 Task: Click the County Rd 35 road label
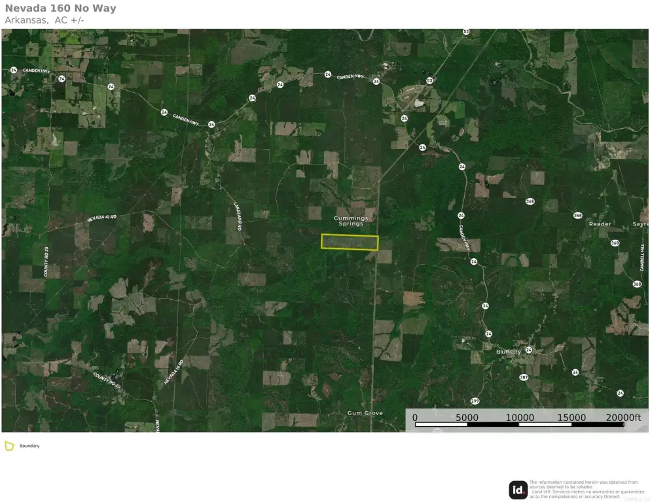coord(46,261)
